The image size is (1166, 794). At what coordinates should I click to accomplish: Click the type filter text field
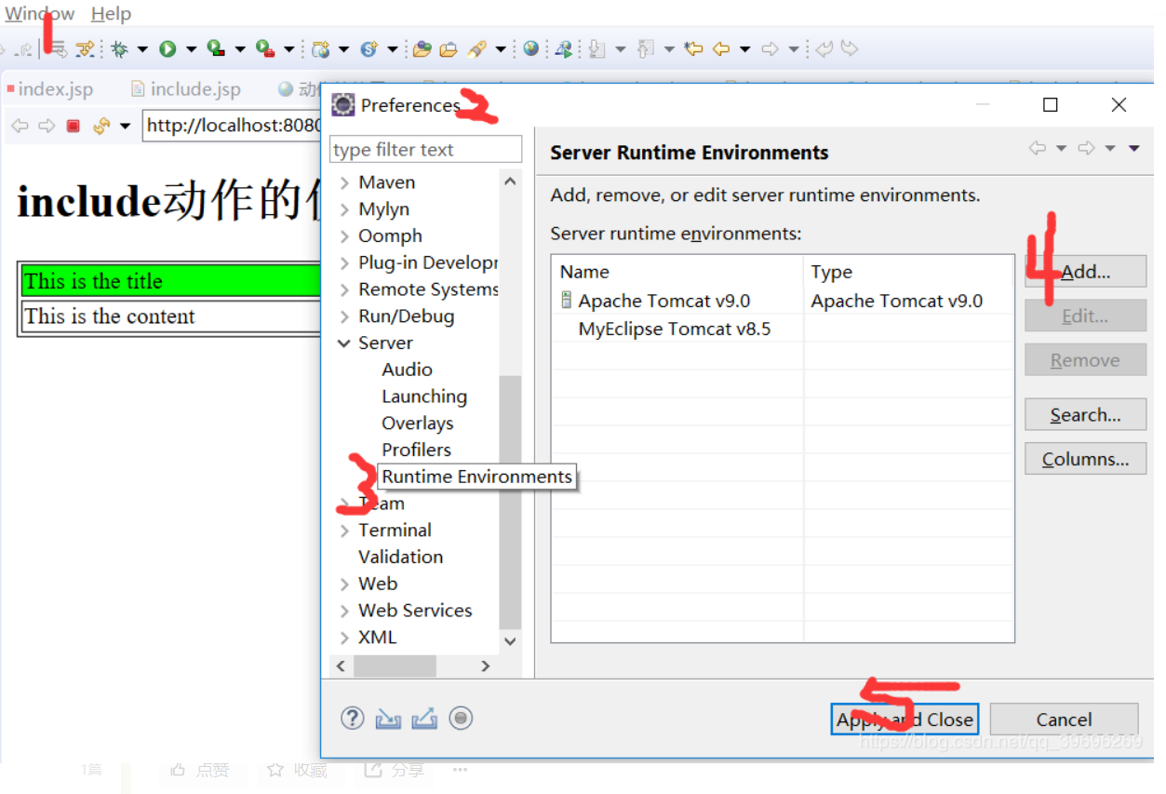point(425,149)
